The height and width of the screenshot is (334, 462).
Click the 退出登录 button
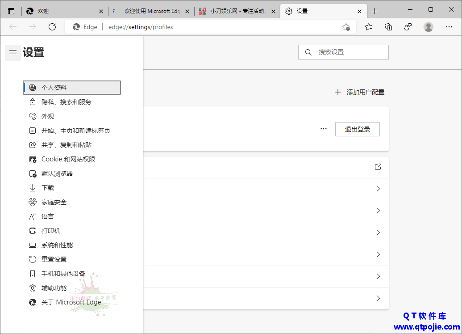click(x=358, y=129)
